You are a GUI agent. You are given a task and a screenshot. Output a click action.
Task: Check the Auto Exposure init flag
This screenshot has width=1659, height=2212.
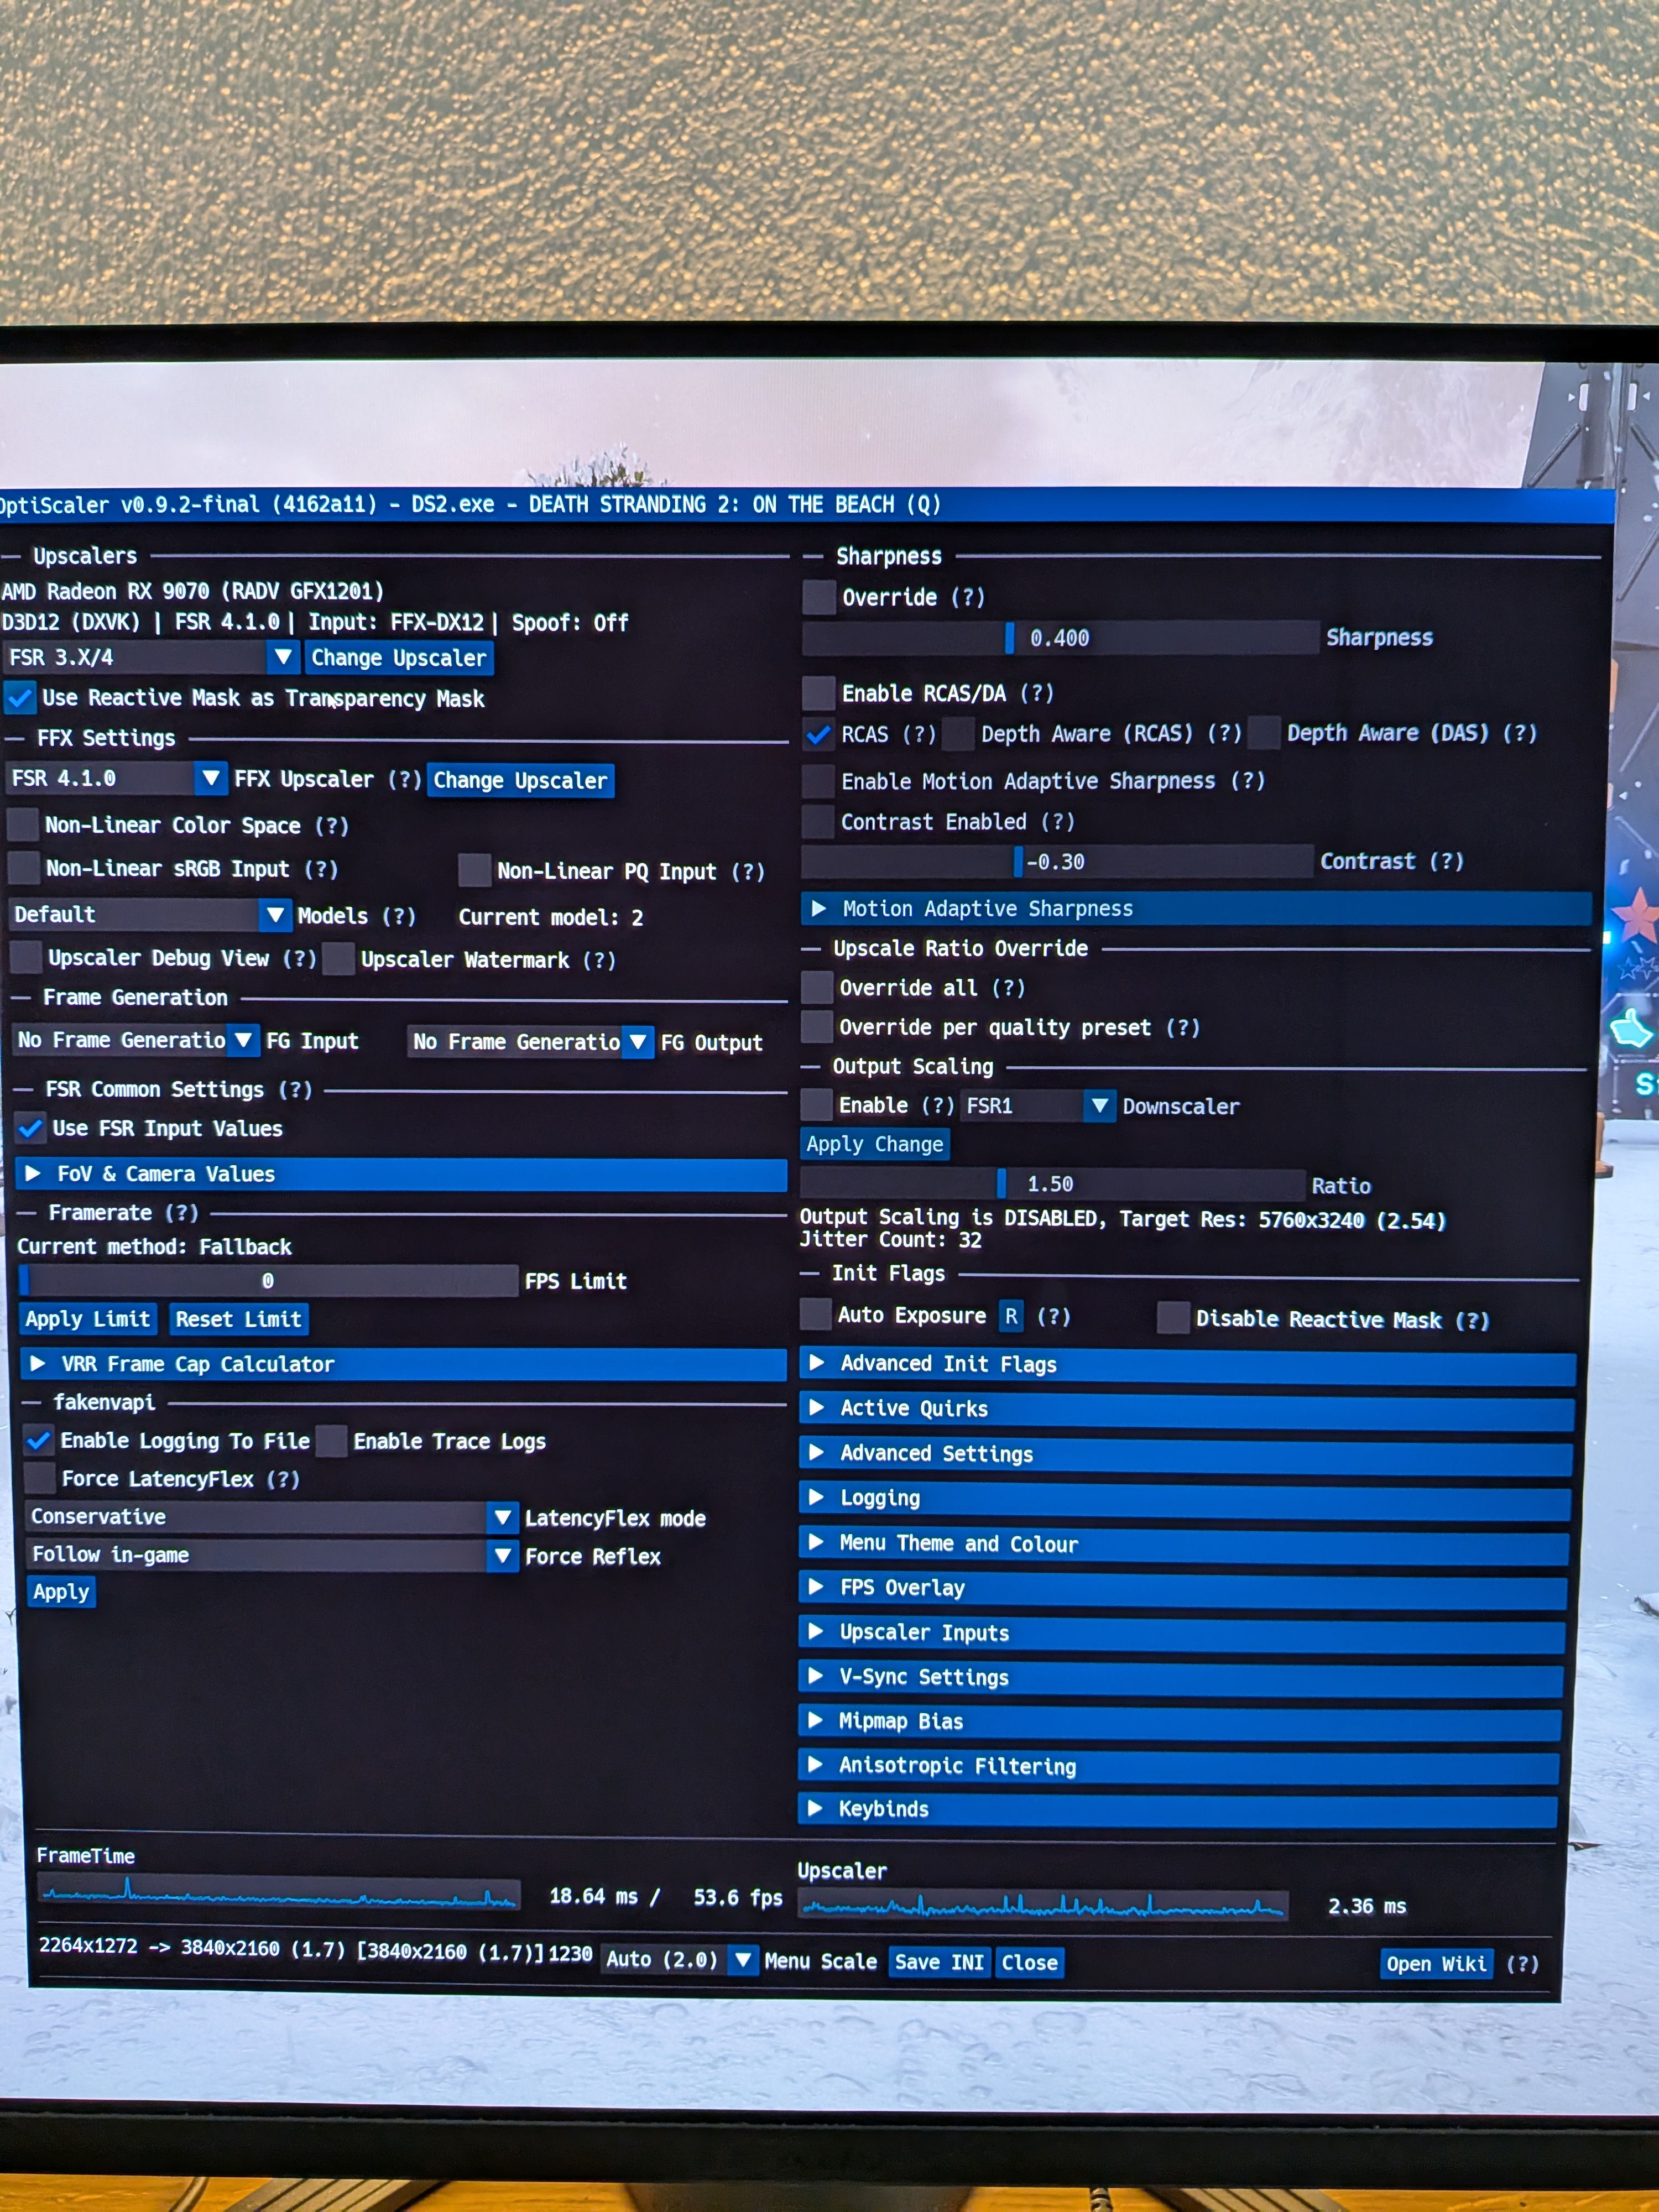point(816,1315)
